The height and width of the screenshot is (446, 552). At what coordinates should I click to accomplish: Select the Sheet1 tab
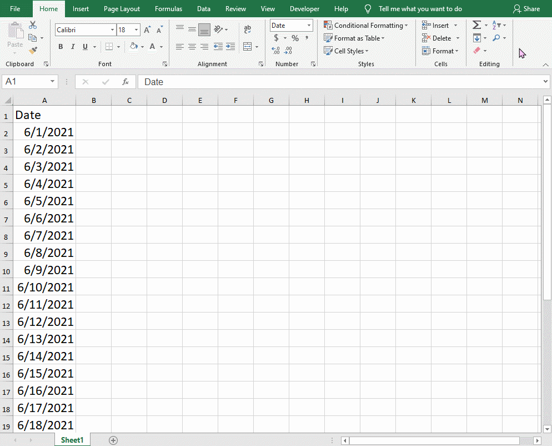coord(72,440)
